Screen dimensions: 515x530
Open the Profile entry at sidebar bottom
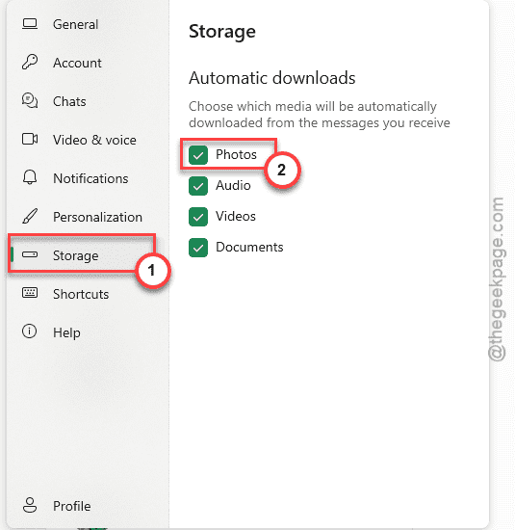(x=72, y=506)
